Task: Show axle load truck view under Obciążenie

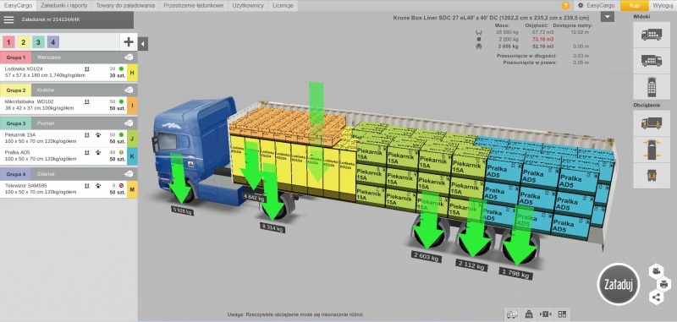Action: click(x=651, y=123)
